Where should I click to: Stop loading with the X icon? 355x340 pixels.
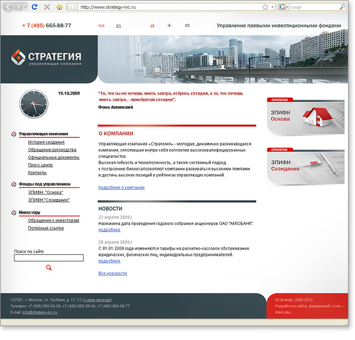point(47,7)
